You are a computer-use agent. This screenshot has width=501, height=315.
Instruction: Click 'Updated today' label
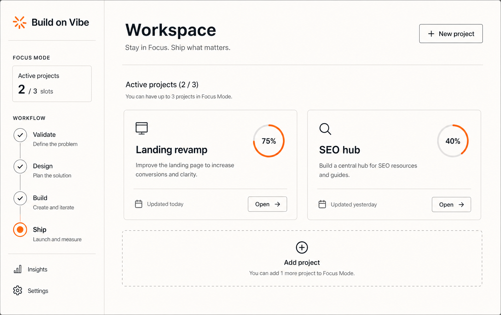coord(165,204)
